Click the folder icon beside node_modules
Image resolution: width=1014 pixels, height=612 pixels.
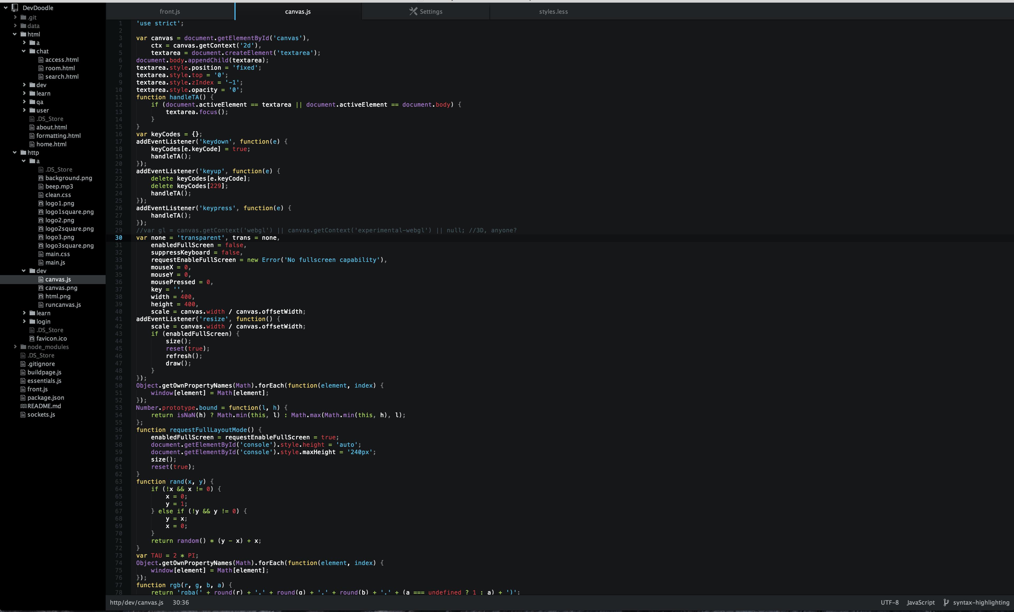tap(24, 347)
